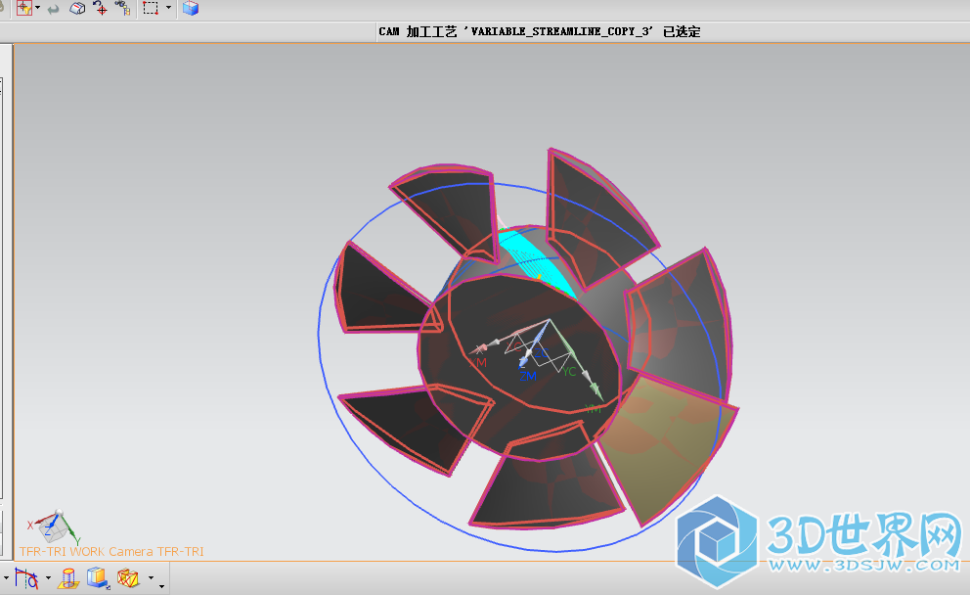Click the view triad orientation cube

click(55, 526)
